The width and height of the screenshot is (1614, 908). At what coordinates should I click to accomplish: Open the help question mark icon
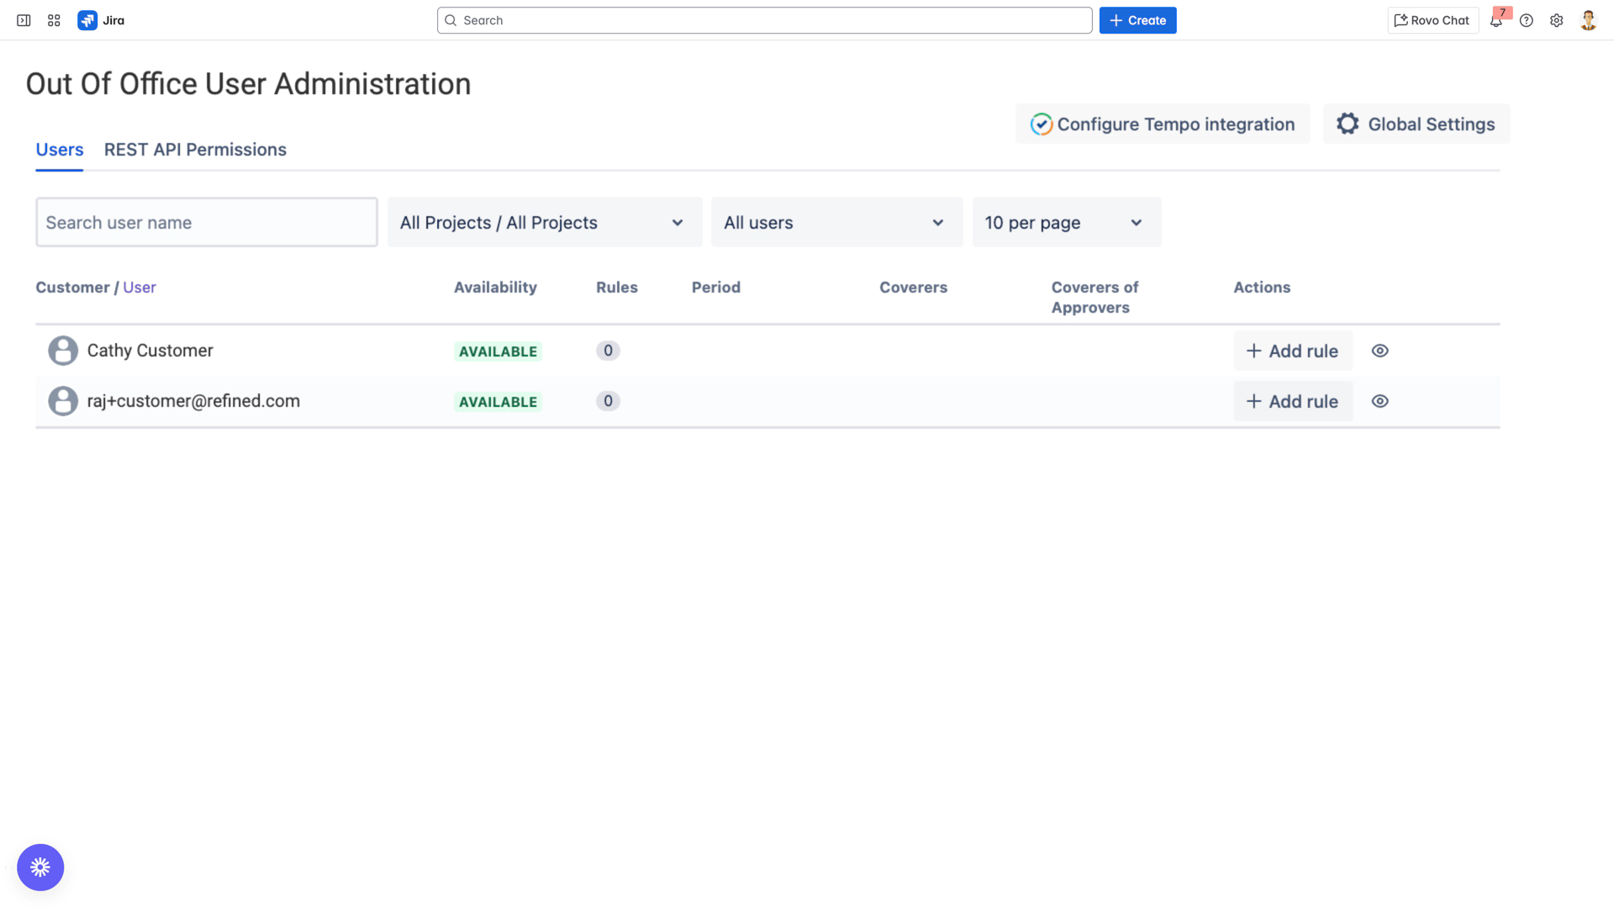[1527, 20]
